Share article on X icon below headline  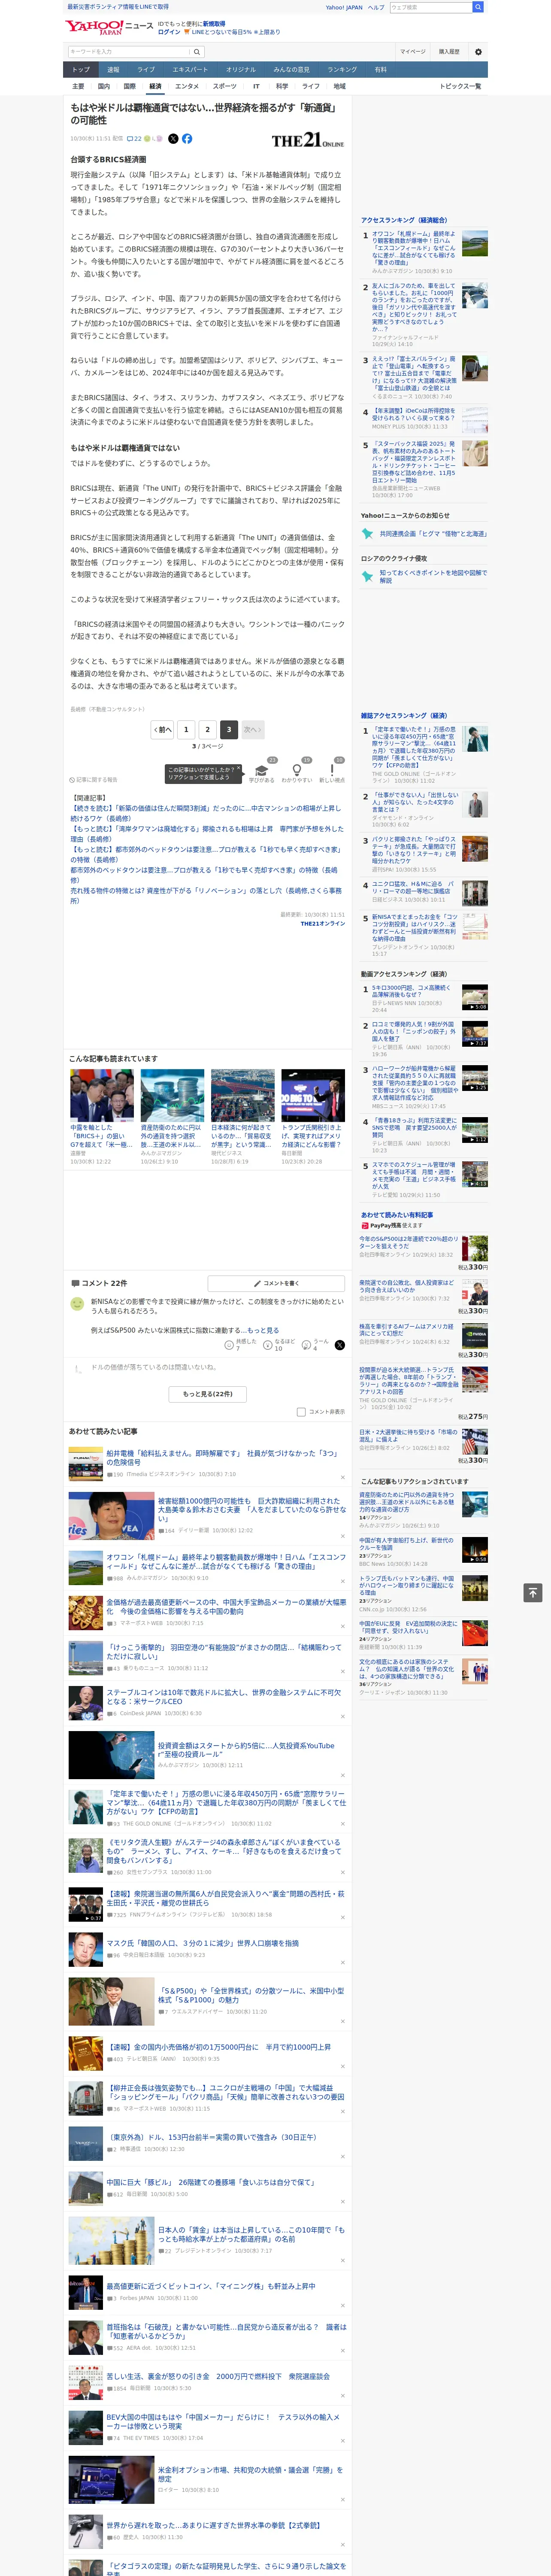click(x=173, y=139)
